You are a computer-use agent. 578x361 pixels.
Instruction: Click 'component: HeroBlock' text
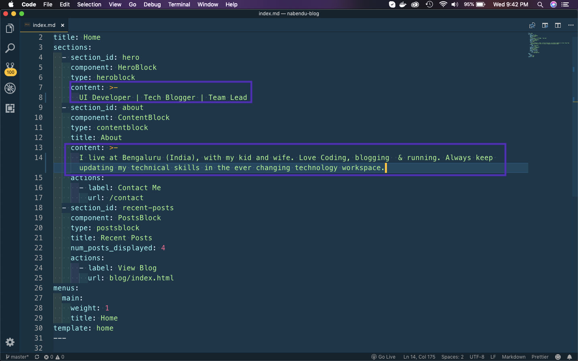[x=114, y=67]
